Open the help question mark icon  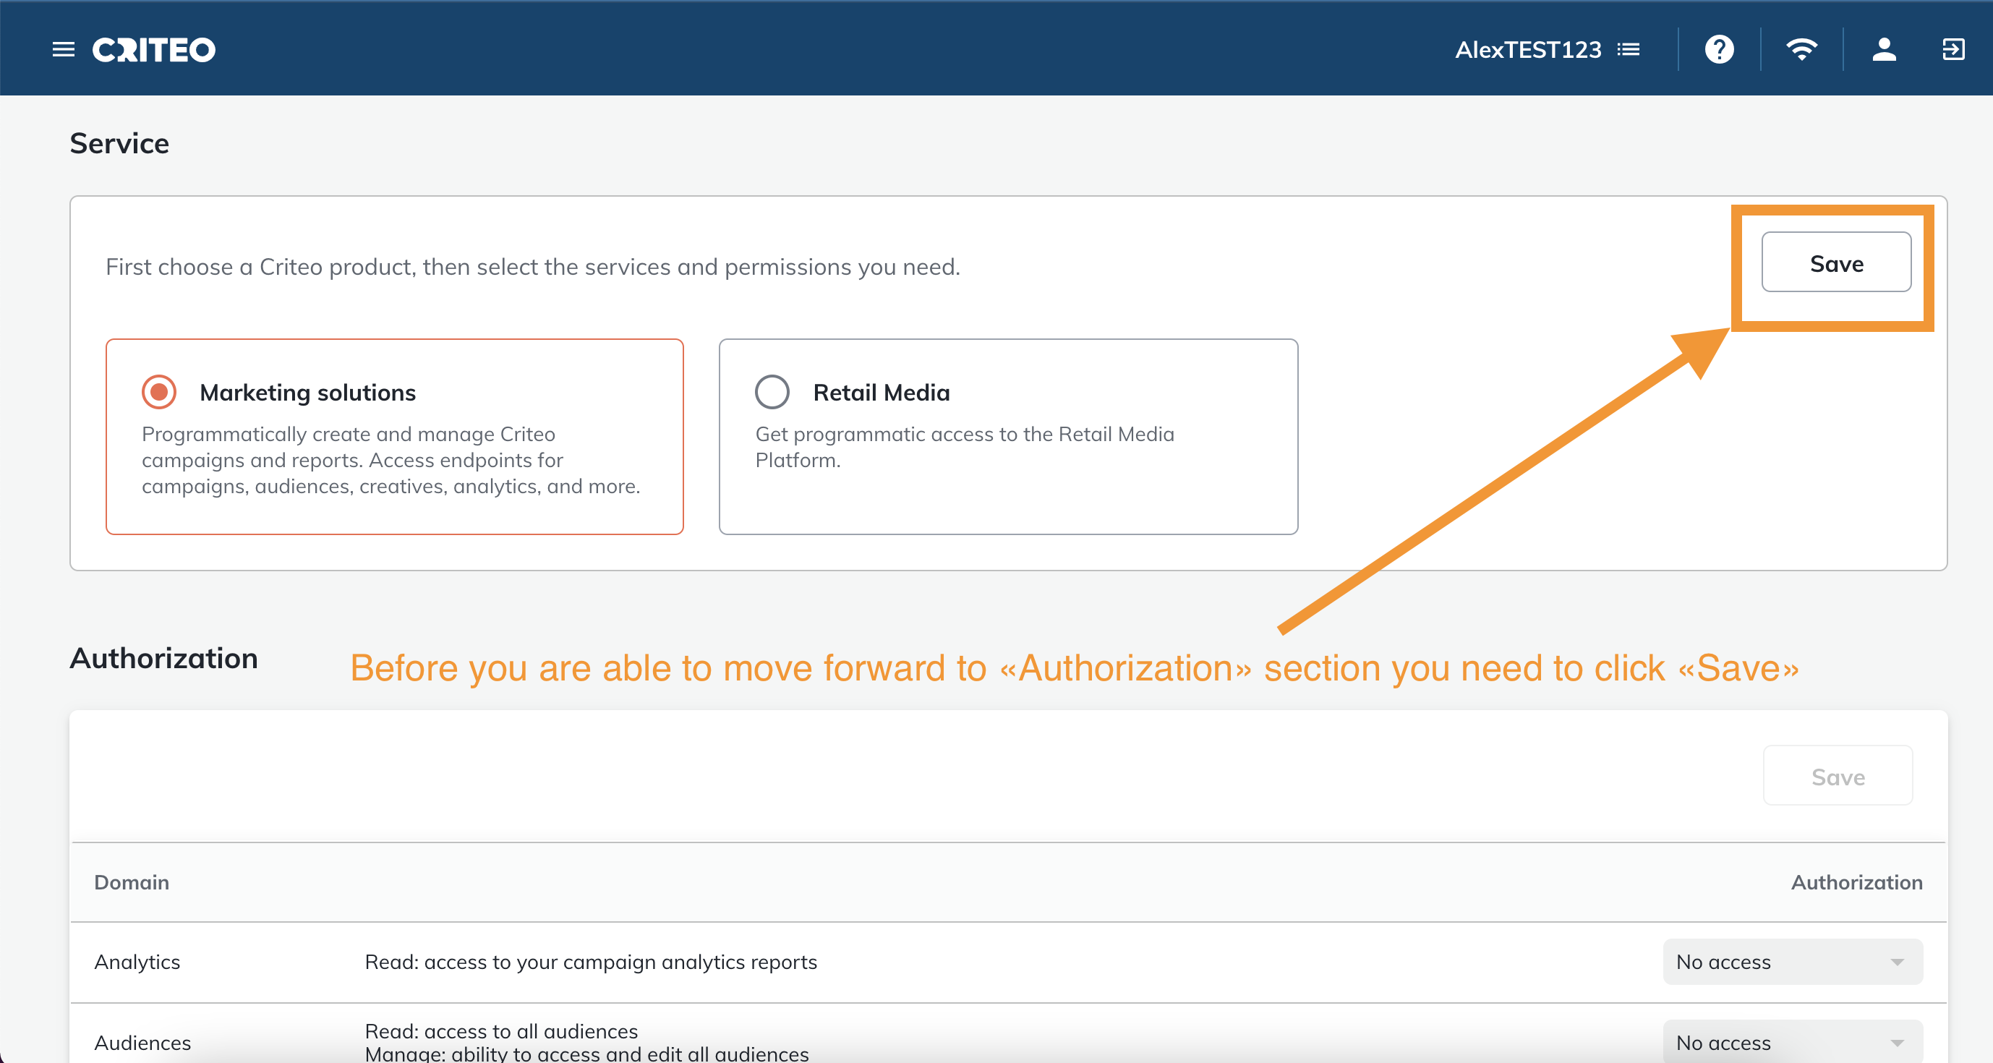1719,49
